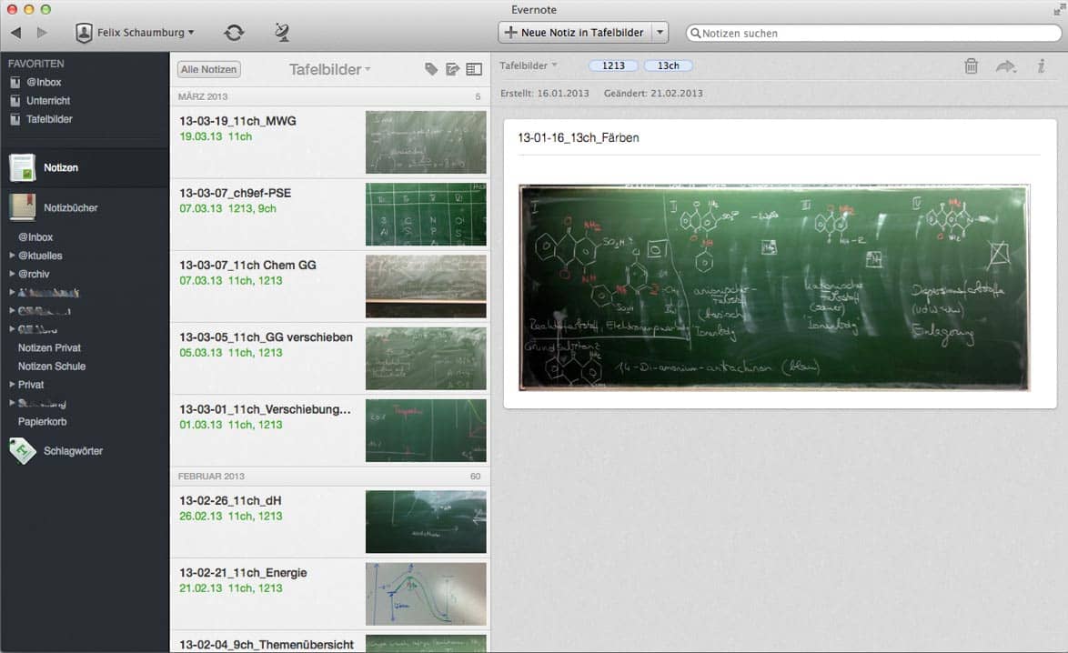1068x653 pixels.
Task: Open the 13-03-07_ch9ef-PSE note thumbnail
Action: click(426, 215)
